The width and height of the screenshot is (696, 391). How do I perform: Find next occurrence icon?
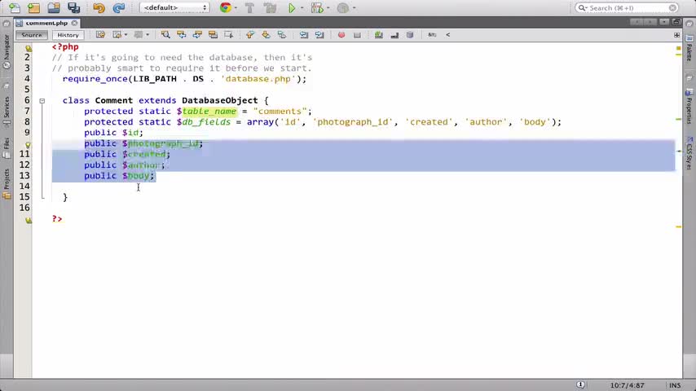(197, 34)
